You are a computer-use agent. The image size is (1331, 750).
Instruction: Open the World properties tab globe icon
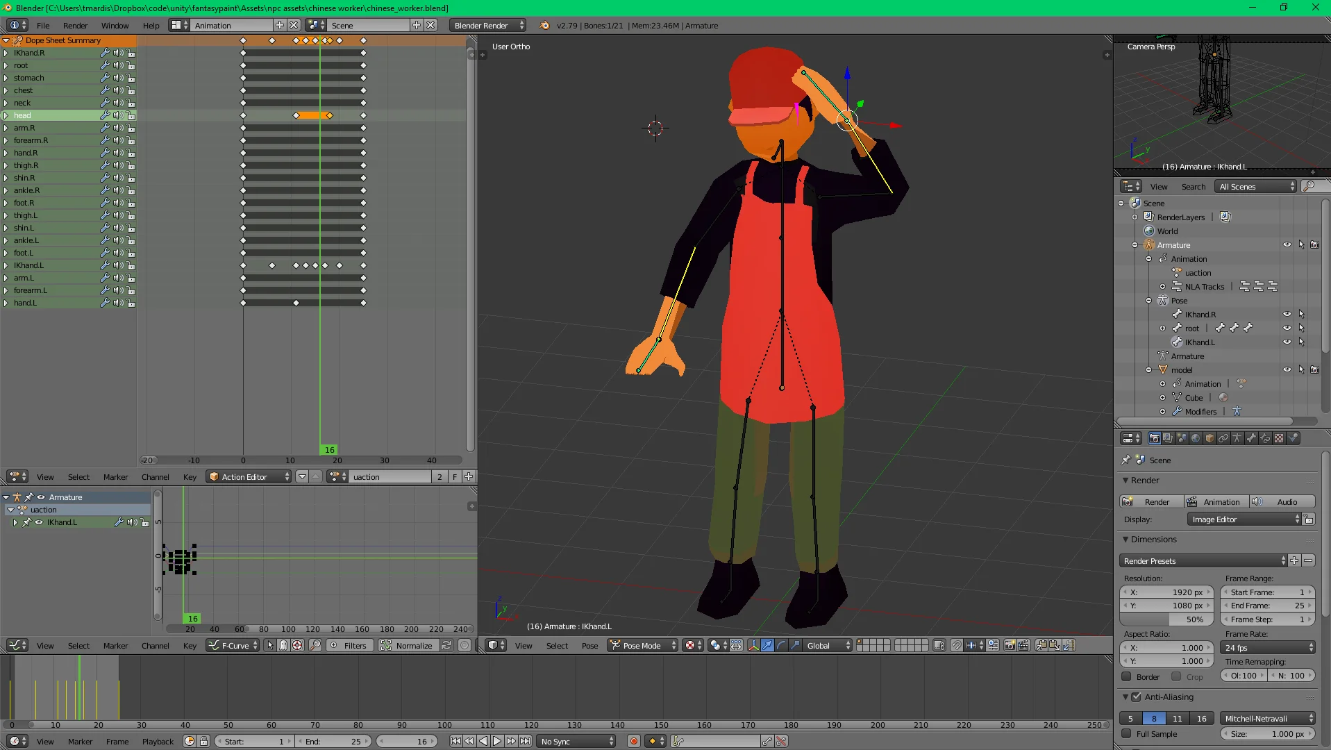tap(1196, 438)
